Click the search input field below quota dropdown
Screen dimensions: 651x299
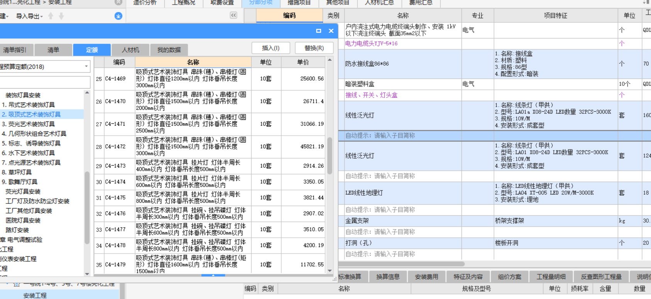click(45, 82)
